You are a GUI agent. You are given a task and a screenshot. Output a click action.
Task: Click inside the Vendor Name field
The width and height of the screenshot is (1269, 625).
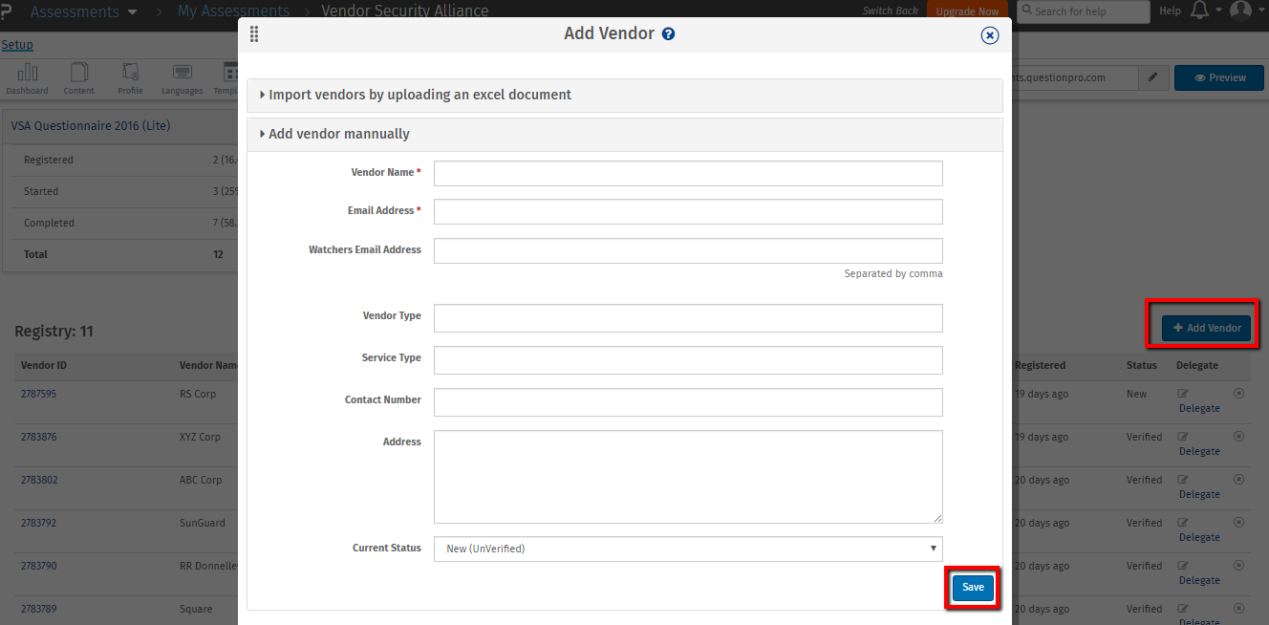click(x=687, y=173)
